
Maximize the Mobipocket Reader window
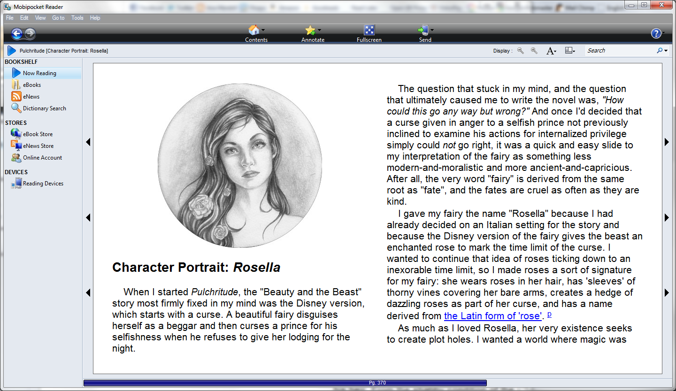(644, 5)
